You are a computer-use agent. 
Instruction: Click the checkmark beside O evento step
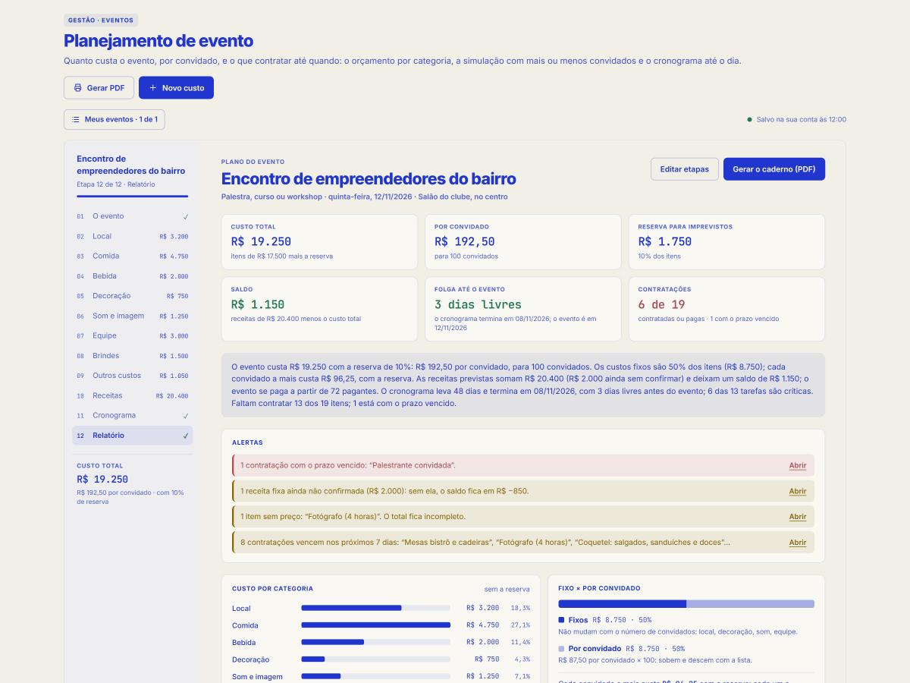point(186,216)
